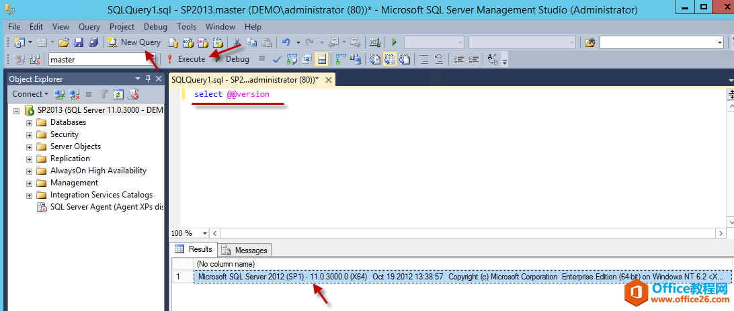Click Comment Out Selected Lines icon
This screenshot has width=734, height=311.
423,59
